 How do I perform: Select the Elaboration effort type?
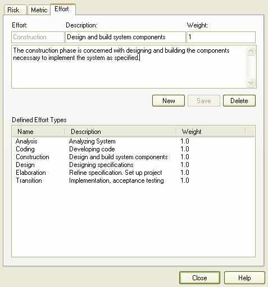[133, 173]
